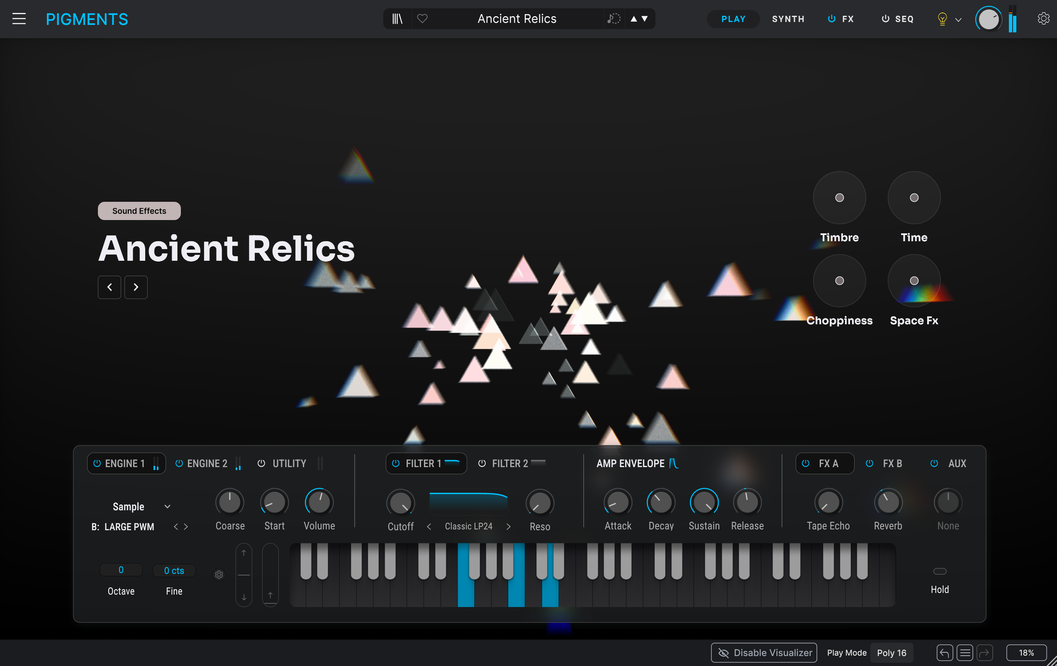The height and width of the screenshot is (666, 1057).
Task: Switch to the SYNTH tab
Action: [788, 19]
